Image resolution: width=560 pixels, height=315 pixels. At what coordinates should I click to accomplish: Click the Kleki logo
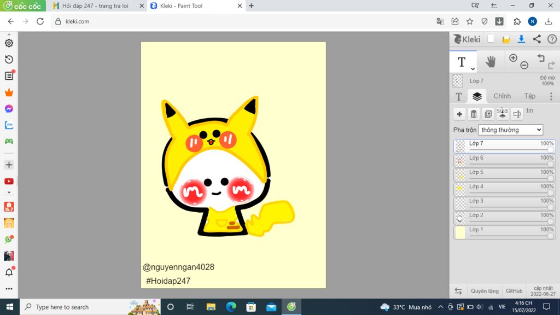(x=467, y=39)
